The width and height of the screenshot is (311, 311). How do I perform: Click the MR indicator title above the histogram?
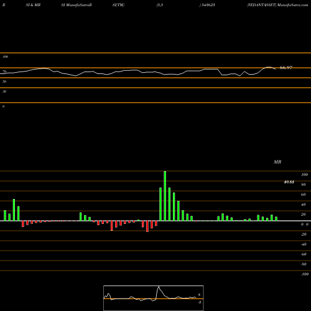point(277,162)
